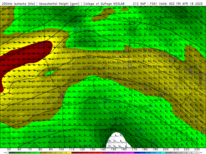Pick the dark blue segment of the color bar
Screen dimensions: 206x154
(137, 153)
